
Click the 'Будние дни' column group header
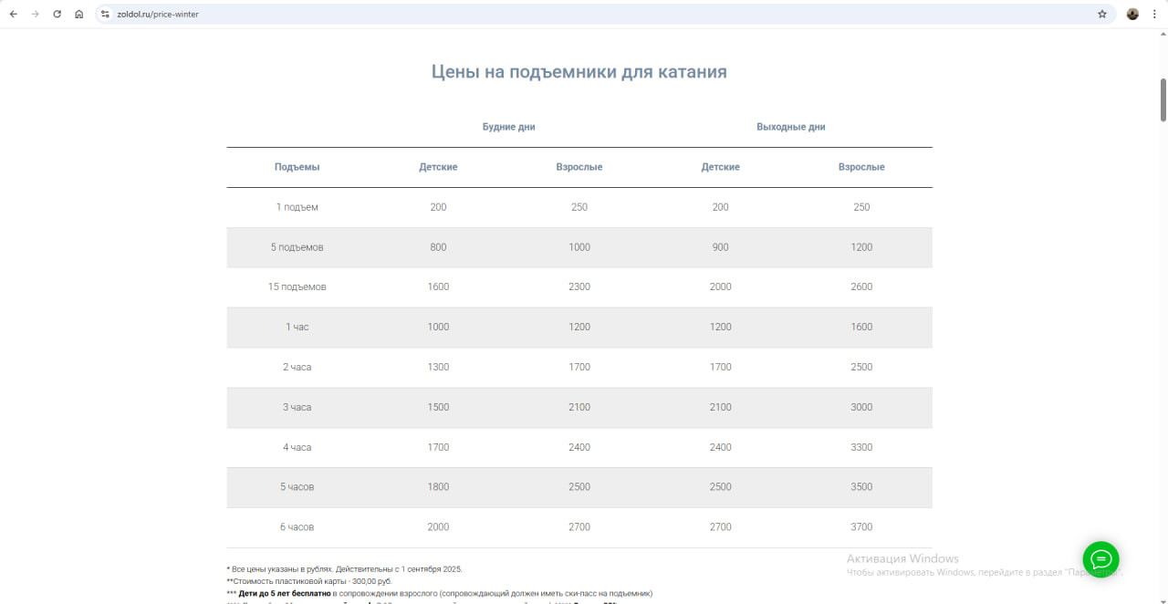(x=508, y=127)
